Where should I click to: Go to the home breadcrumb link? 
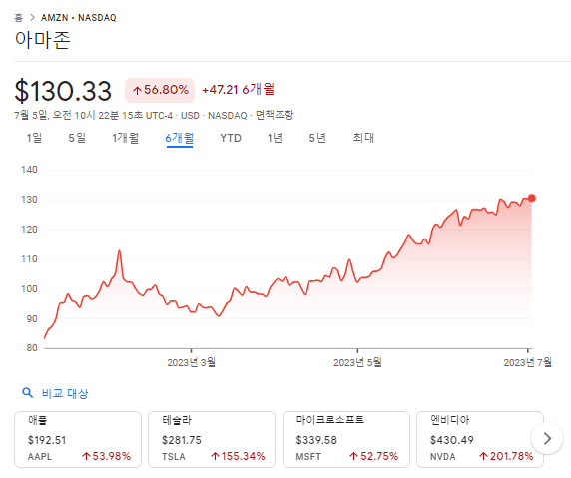pos(18,18)
